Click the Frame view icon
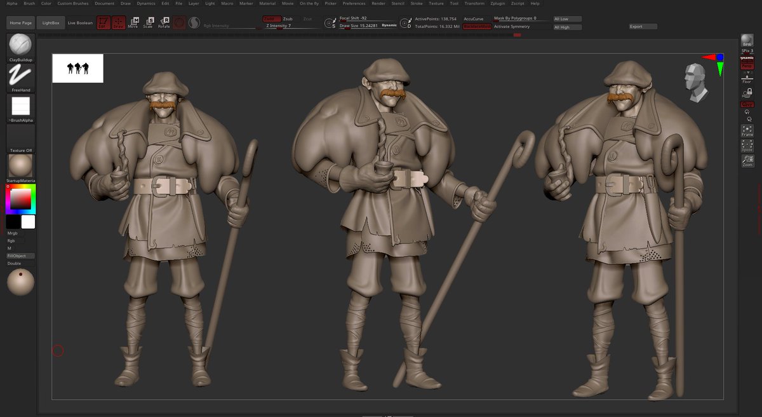 [x=747, y=131]
